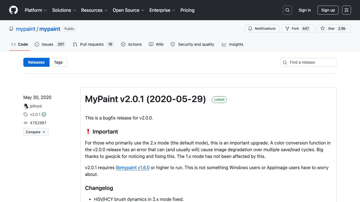Expand the Resources menu
The width and height of the screenshot is (360, 202).
coord(94,10)
